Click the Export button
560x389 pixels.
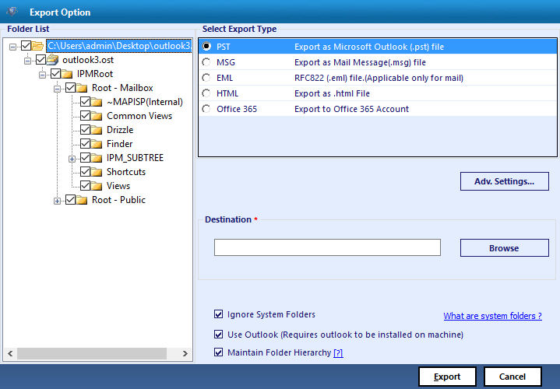pos(447,377)
